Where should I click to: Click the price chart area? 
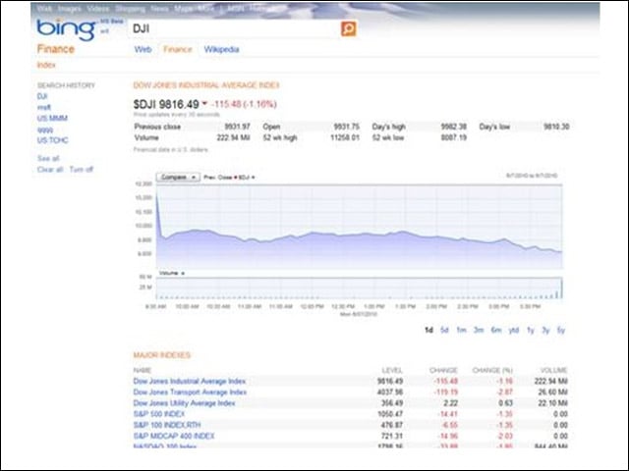pos(359,227)
